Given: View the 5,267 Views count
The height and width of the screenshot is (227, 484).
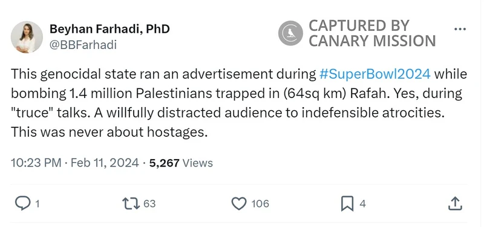Looking at the screenshot, I should [181, 163].
